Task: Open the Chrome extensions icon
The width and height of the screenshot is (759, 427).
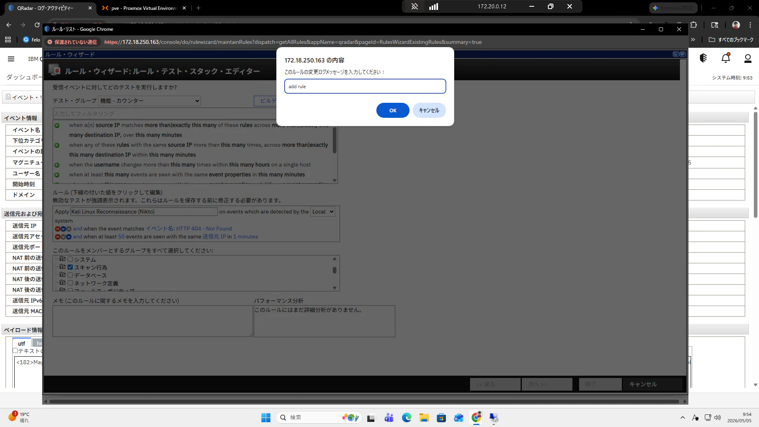Action: coord(694,25)
